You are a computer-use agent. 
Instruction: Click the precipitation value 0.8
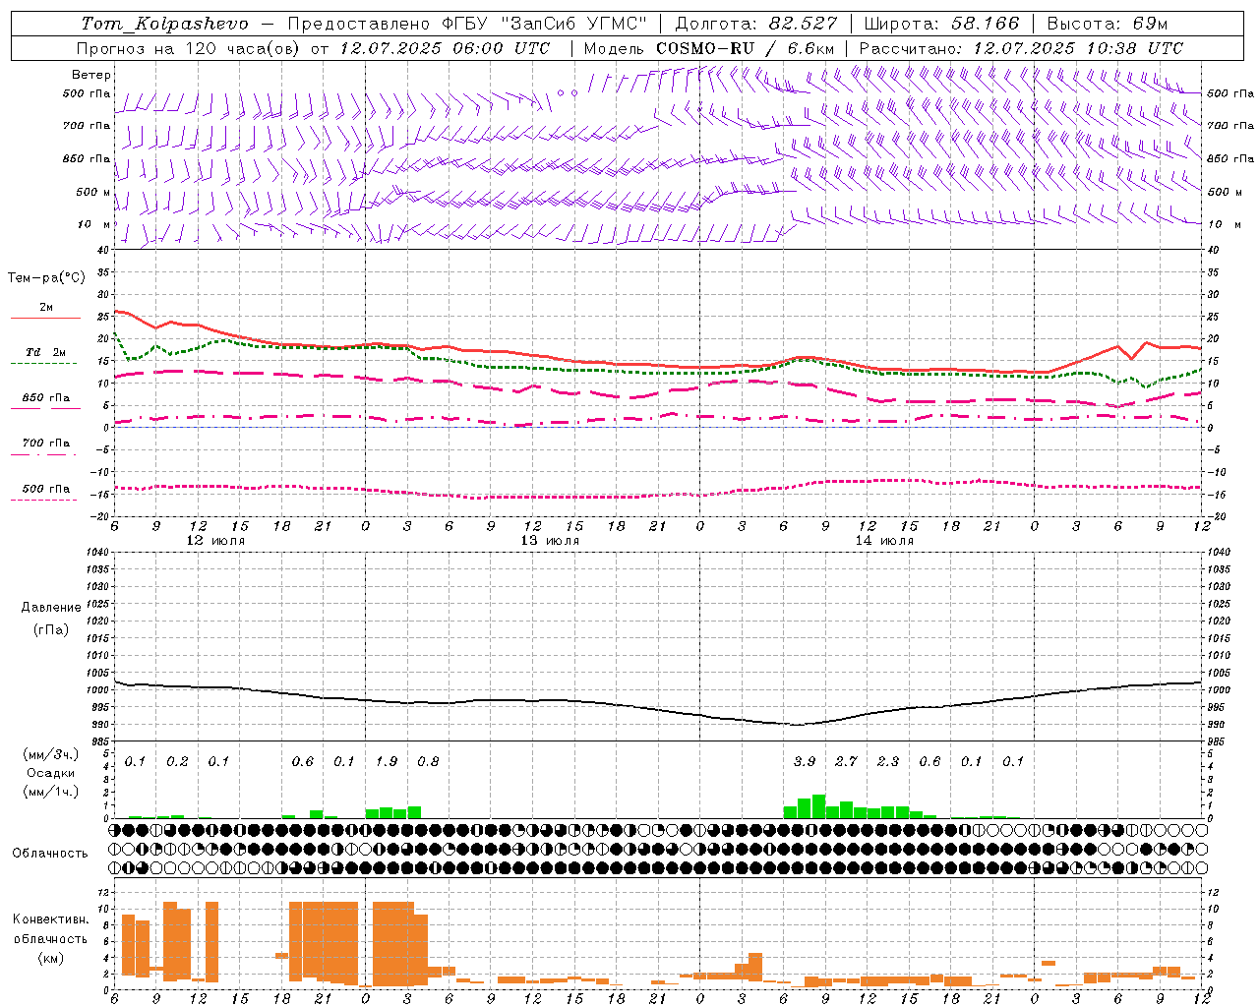coord(428,761)
